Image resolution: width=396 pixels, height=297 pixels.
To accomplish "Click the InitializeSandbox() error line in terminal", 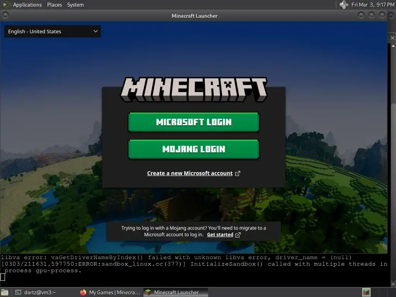I will tap(194, 267).
